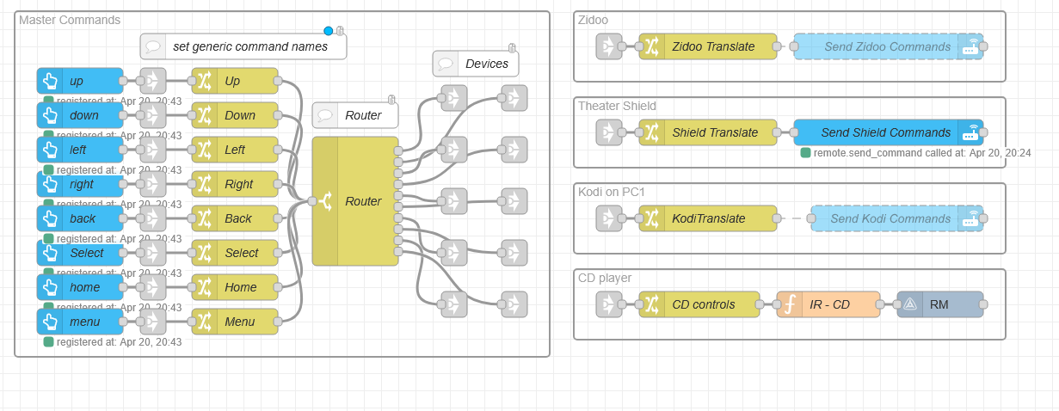
Task: Click the output port of Zidoo Translate
Action: (x=777, y=46)
